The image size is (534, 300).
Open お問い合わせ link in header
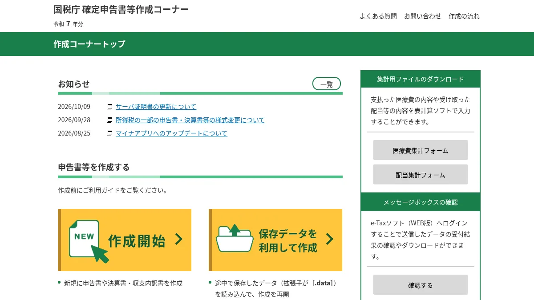423,16
